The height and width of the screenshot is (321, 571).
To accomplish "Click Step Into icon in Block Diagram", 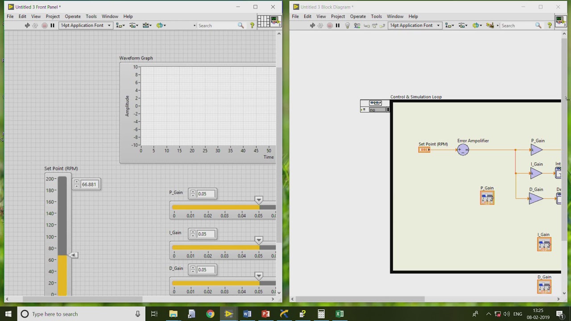I will (x=367, y=25).
